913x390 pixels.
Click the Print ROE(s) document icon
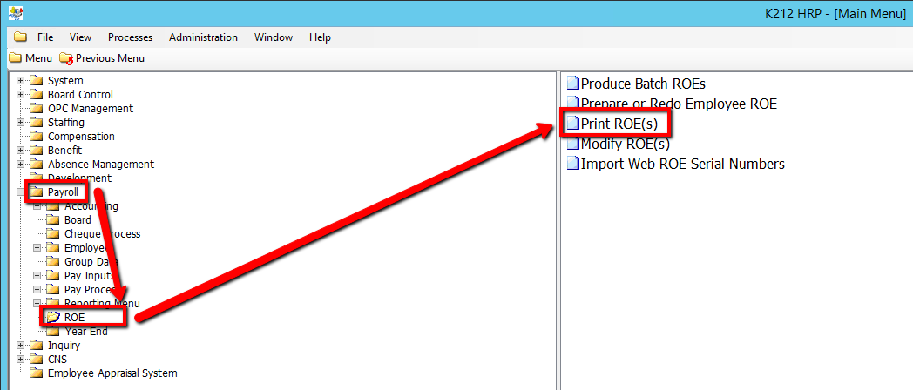click(572, 124)
